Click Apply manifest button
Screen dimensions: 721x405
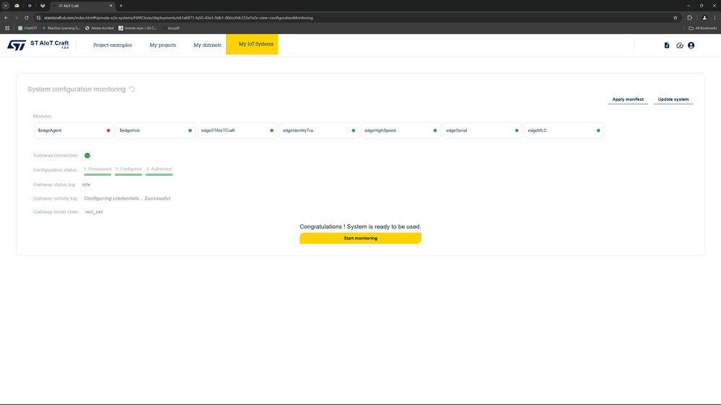pyautogui.click(x=628, y=99)
